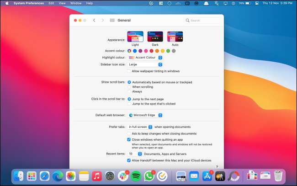297x186 pixels.
Task: Open the Default web browser dropdown
Action: [145, 115]
